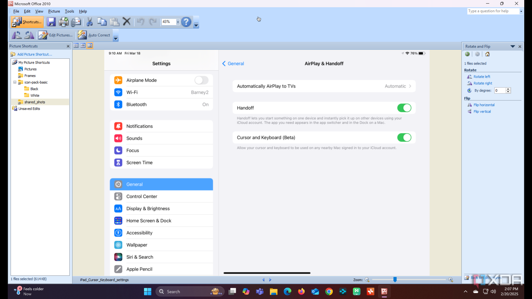Click the By degree input field
The image size is (532, 299).
coord(500,91)
